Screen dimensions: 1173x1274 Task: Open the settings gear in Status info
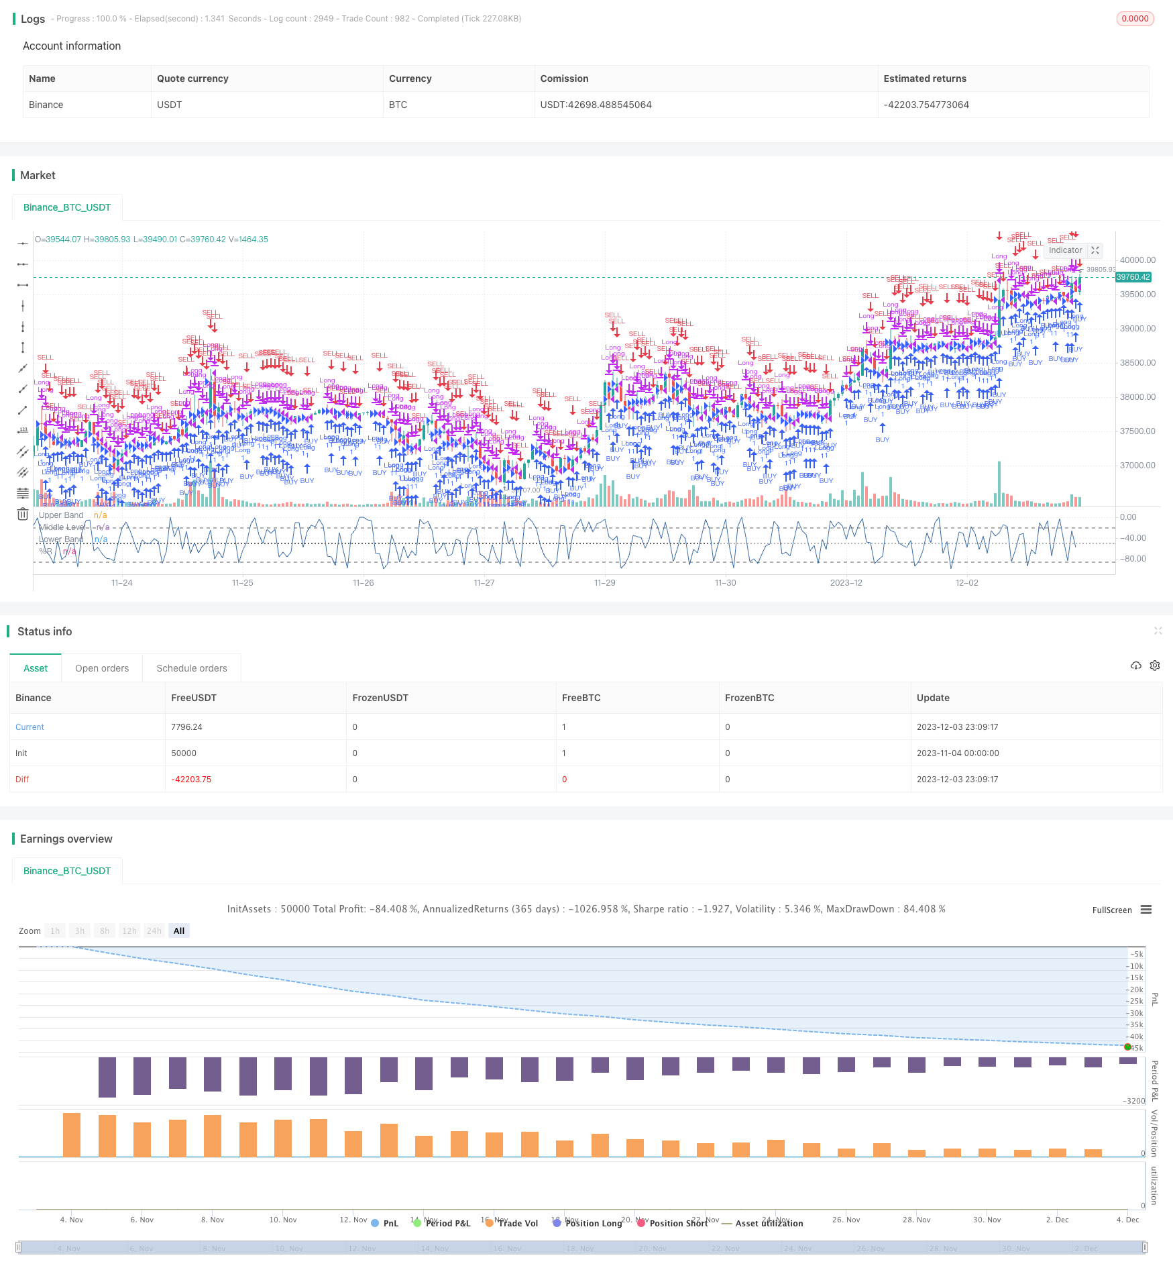1155,666
